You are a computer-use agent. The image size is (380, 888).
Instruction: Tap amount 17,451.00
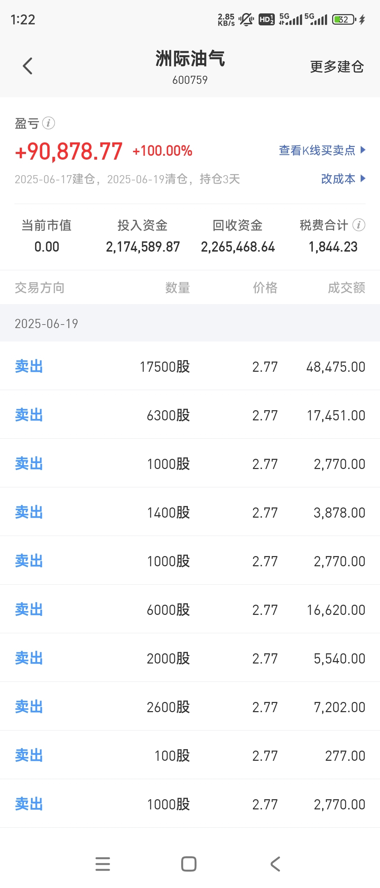[x=336, y=415]
